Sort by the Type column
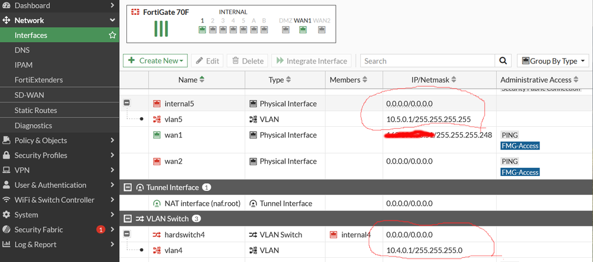This screenshot has height=262, width=593. (280, 79)
